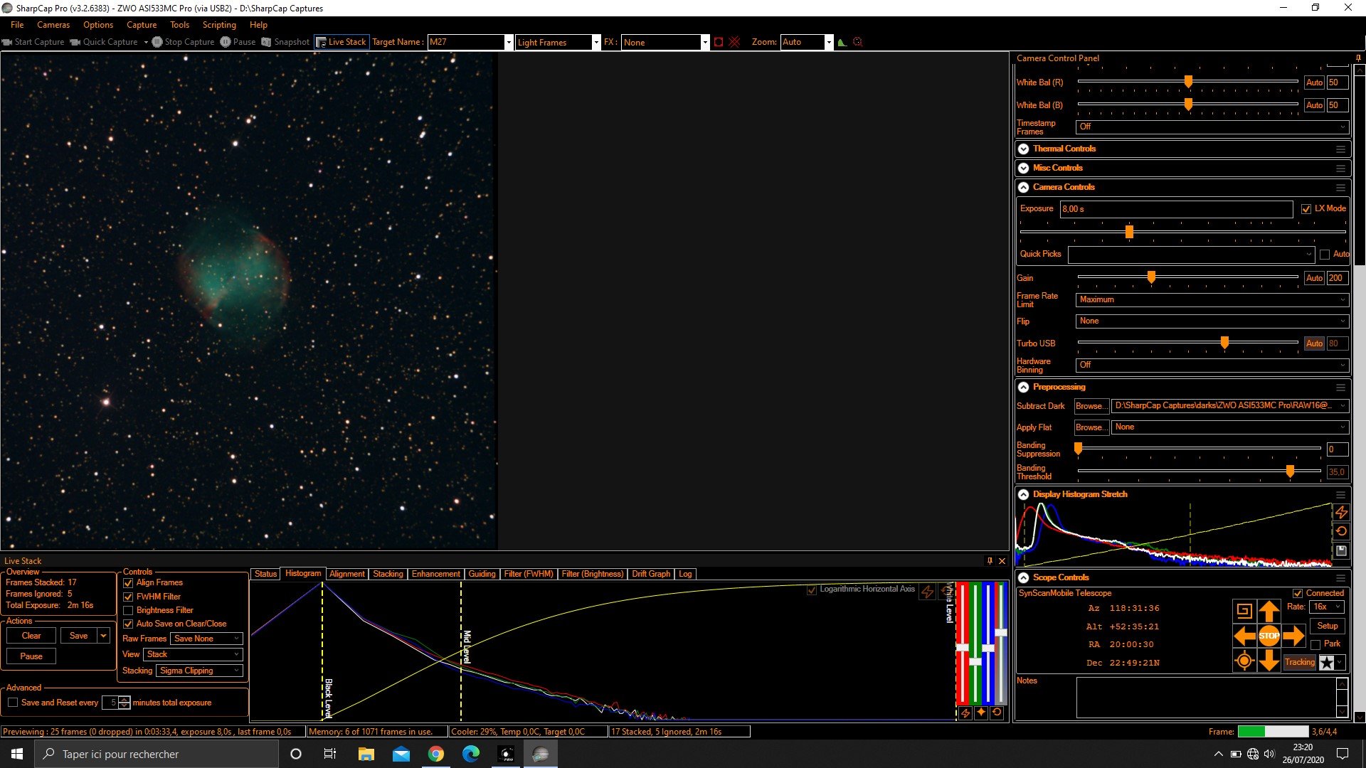
Task: Click the reset icon below the color sliders
Action: click(997, 713)
